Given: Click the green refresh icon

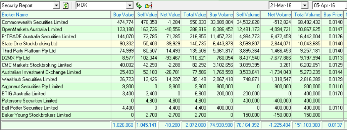Looking at the screenshot, I should click(66, 5).
